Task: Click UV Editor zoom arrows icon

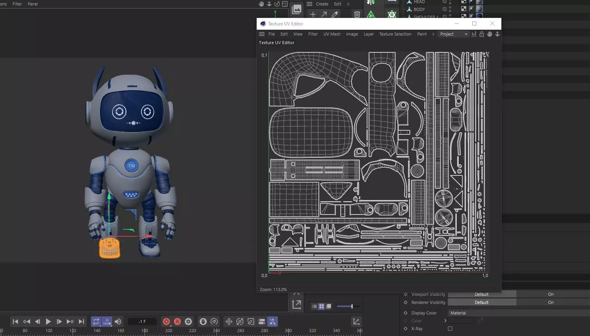Action: click(497, 34)
